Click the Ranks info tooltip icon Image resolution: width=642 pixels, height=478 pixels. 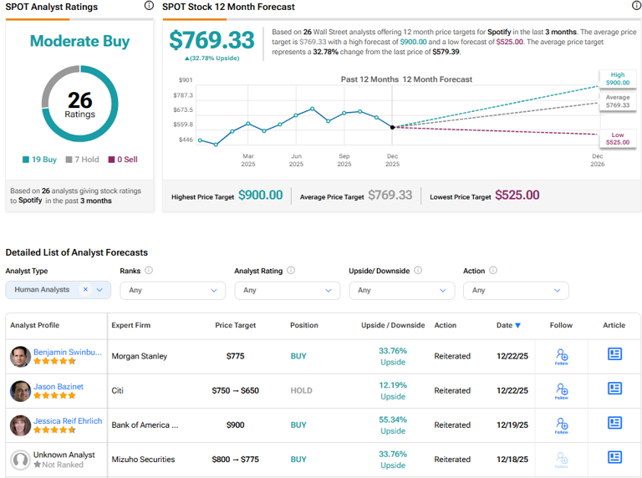point(149,271)
